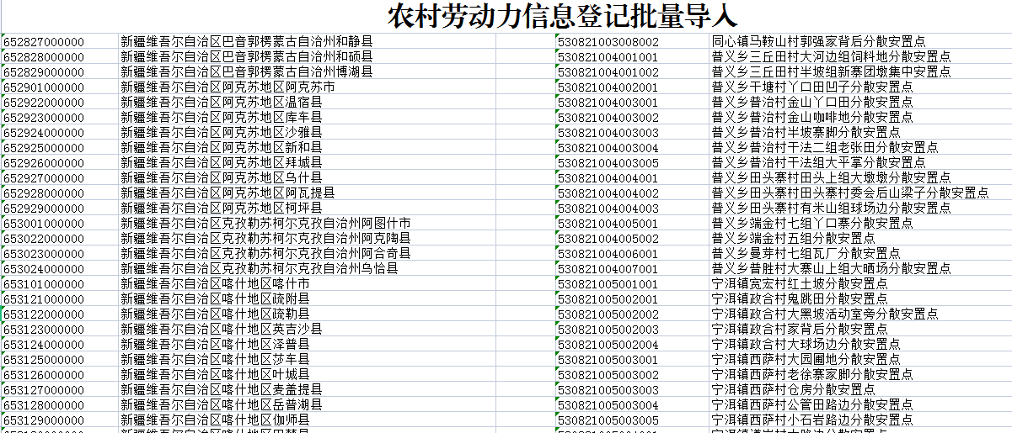Screen dimensions: 1012x433
Task: Select cell with code 653124000000
Action: coord(60,345)
